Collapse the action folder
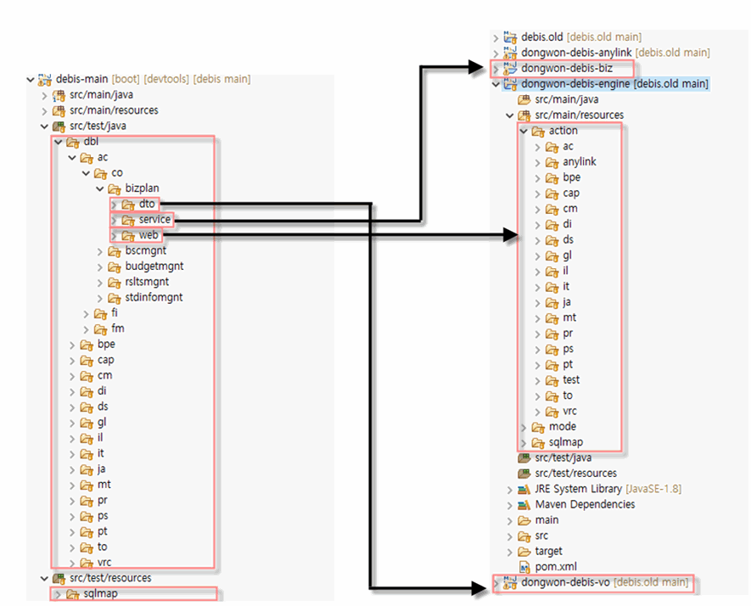 (x=524, y=132)
